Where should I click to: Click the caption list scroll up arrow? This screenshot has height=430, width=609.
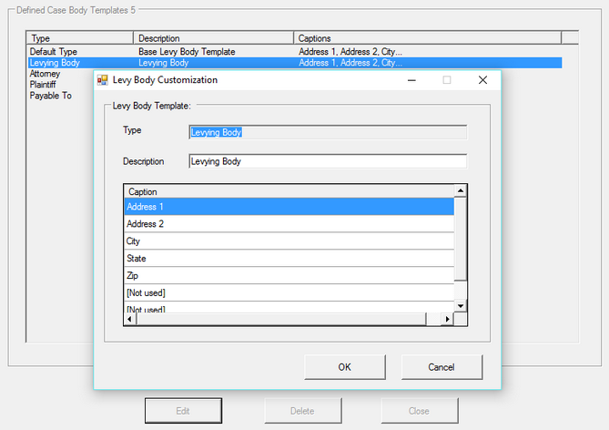[x=461, y=190]
